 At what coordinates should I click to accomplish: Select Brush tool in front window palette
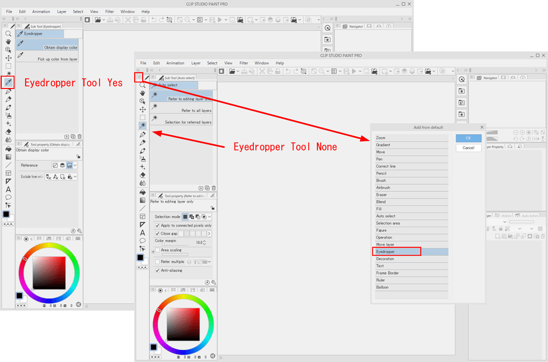pyautogui.click(x=142, y=151)
